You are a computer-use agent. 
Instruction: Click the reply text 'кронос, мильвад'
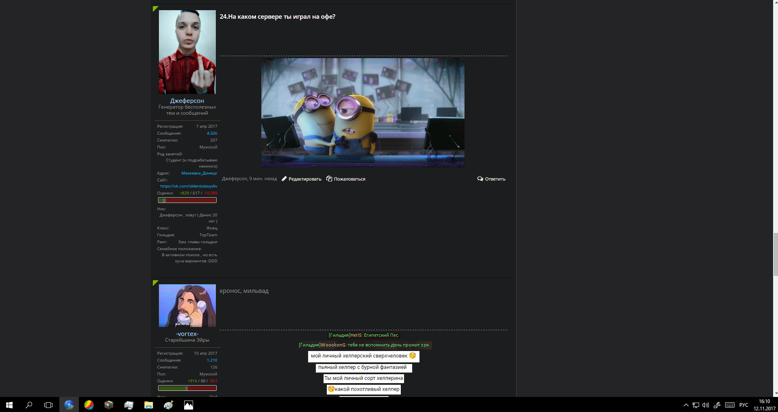tap(244, 291)
